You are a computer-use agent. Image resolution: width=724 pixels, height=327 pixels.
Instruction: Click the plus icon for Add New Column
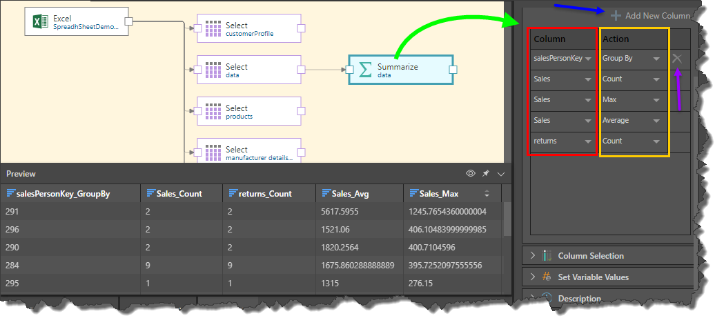616,15
